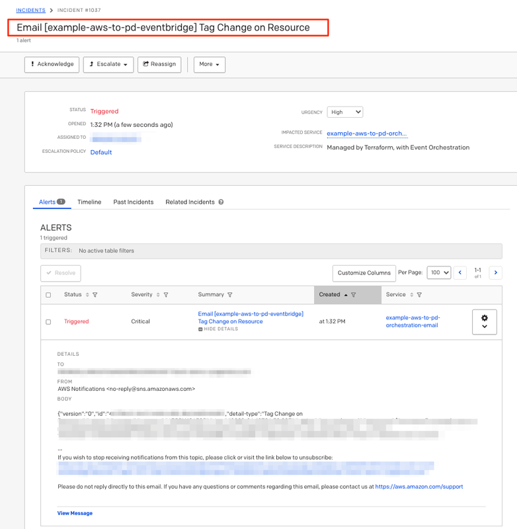Screen dimensions: 517x529
Task: Click the 'Triggered' status in alert row
Action: point(76,321)
